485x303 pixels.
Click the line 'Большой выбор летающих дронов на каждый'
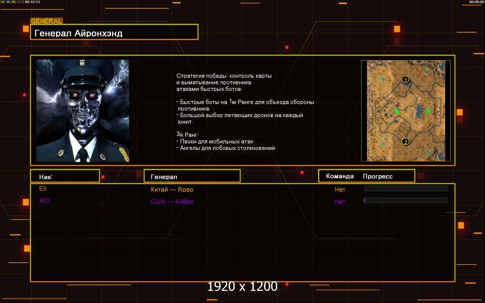[x=239, y=115]
